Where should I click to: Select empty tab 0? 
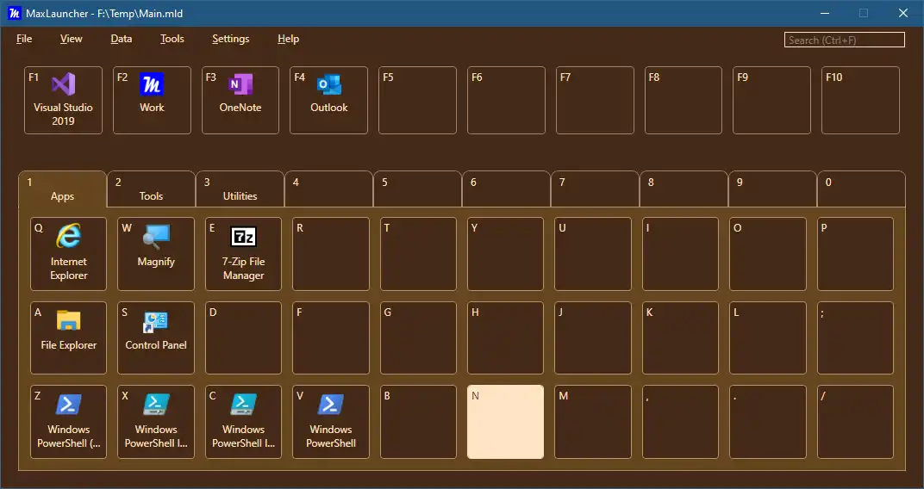point(862,189)
